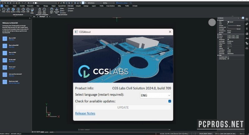This screenshot has height=135, width=249.
Task: Open the Site Design product icon
Action: click(32, 10)
